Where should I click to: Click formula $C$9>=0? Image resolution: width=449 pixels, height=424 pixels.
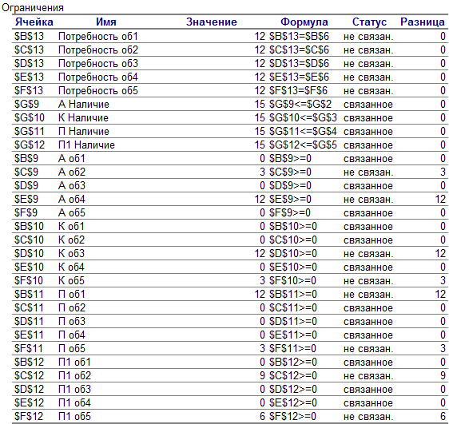pos(290,172)
